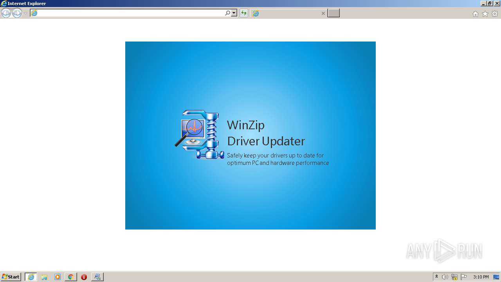
Task: Refresh the page with the green arrows
Action: click(244, 13)
